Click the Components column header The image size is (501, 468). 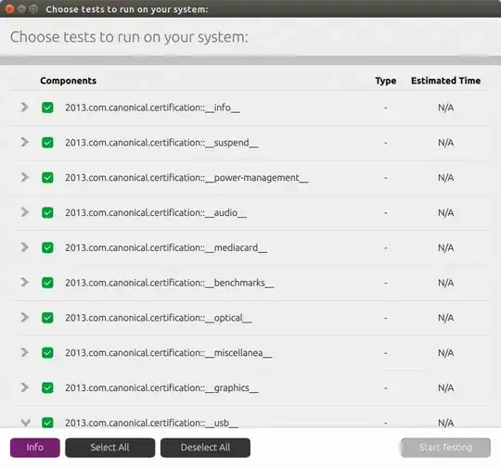pos(68,81)
